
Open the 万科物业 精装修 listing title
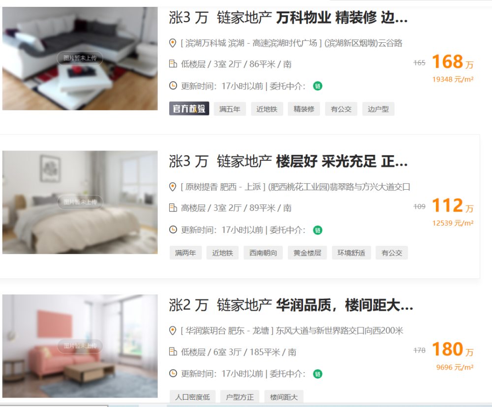point(288,17)
